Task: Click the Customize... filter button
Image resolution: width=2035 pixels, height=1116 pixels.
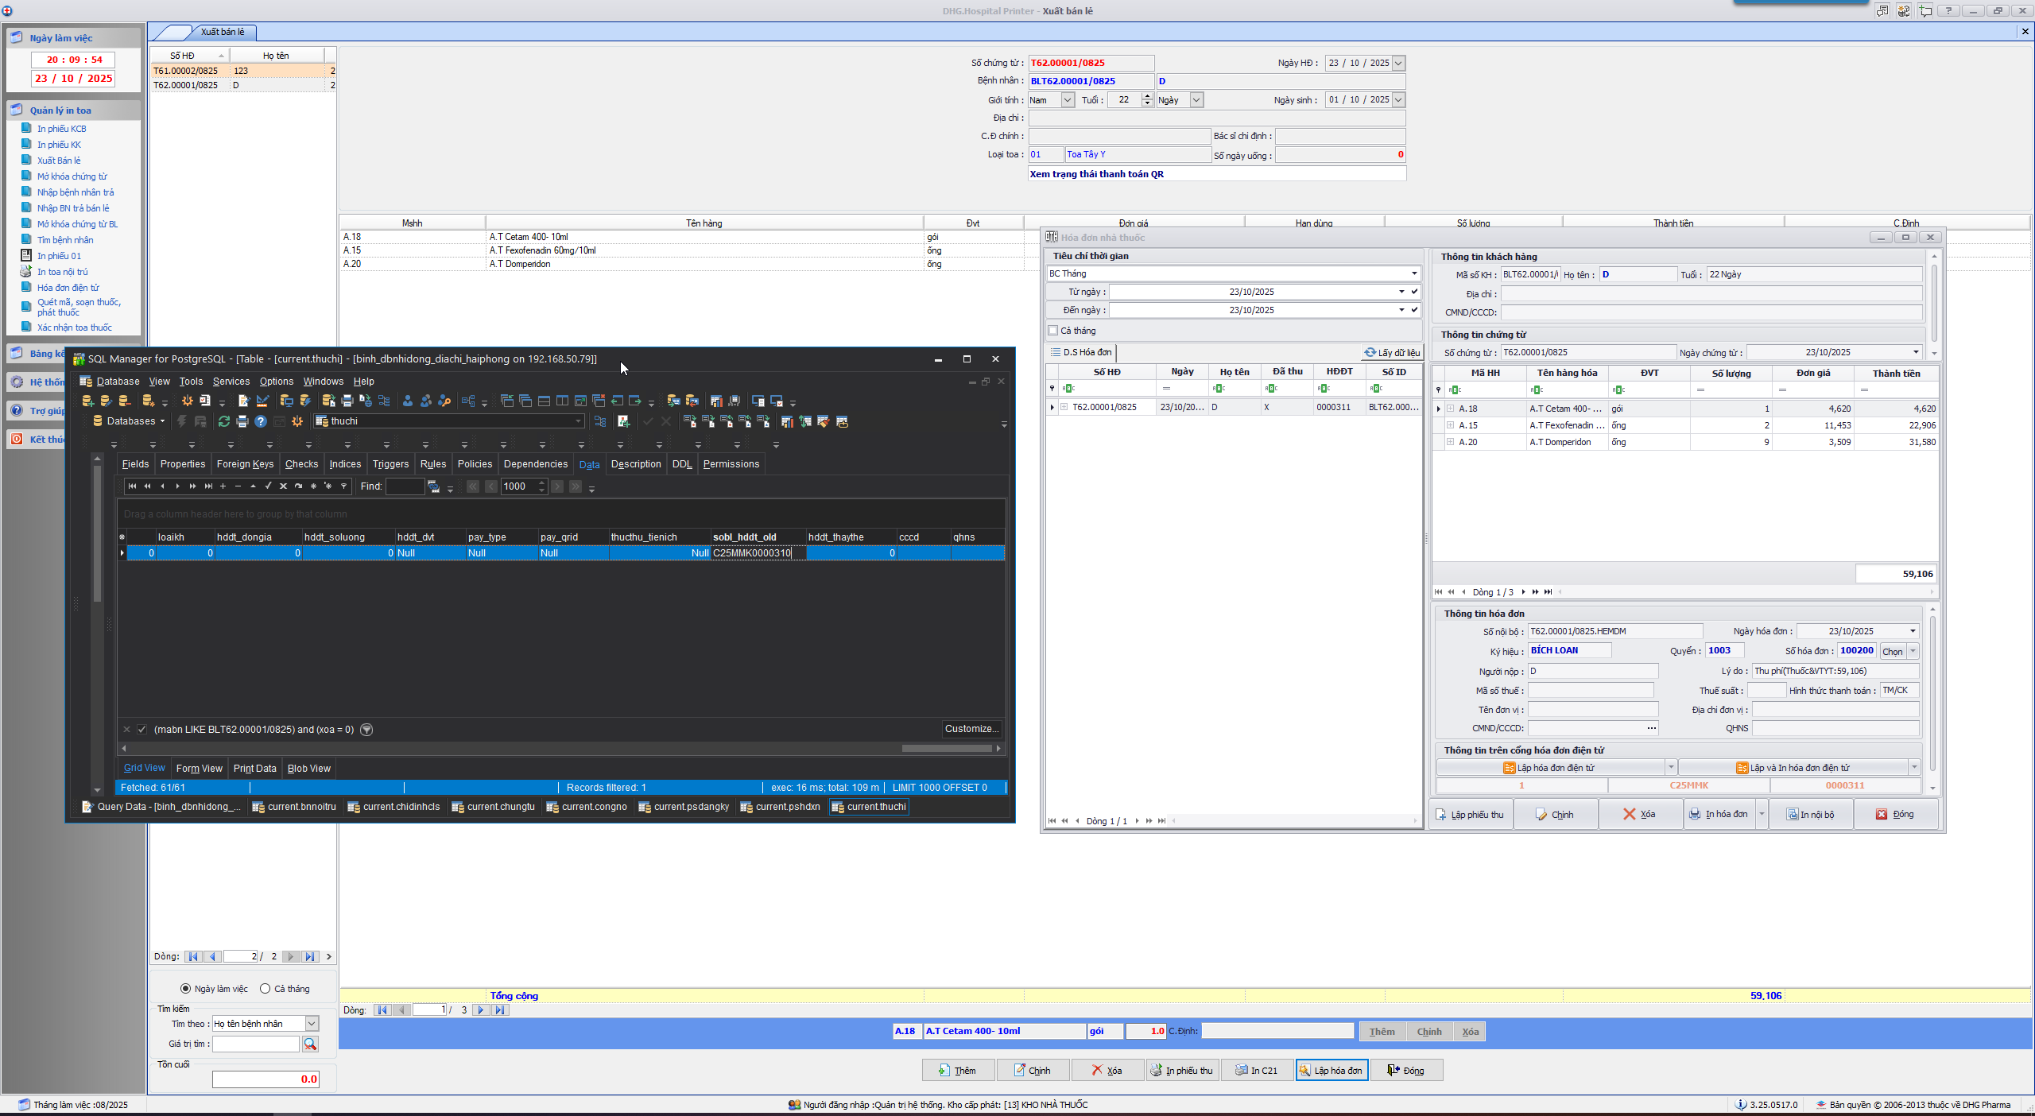Action: (x=971, y=728)
